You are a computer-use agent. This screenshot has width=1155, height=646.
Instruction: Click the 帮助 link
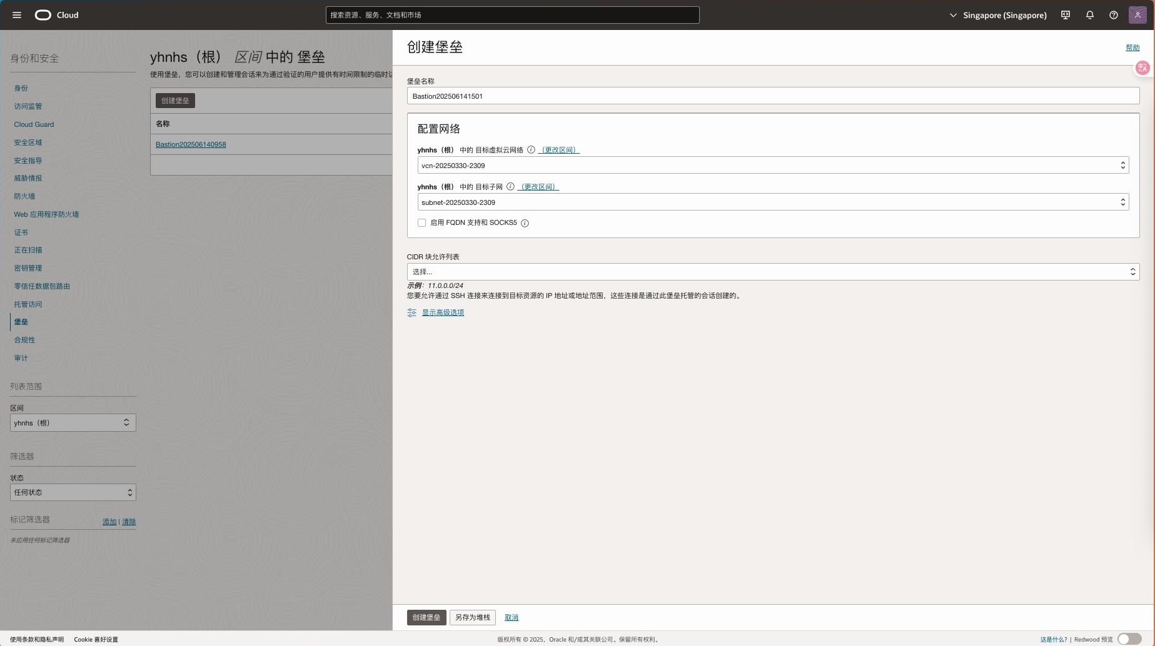pos(1132,48)
